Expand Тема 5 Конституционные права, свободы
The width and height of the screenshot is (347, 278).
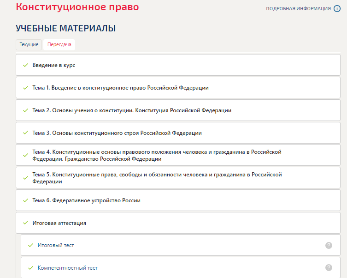[178, 178]
